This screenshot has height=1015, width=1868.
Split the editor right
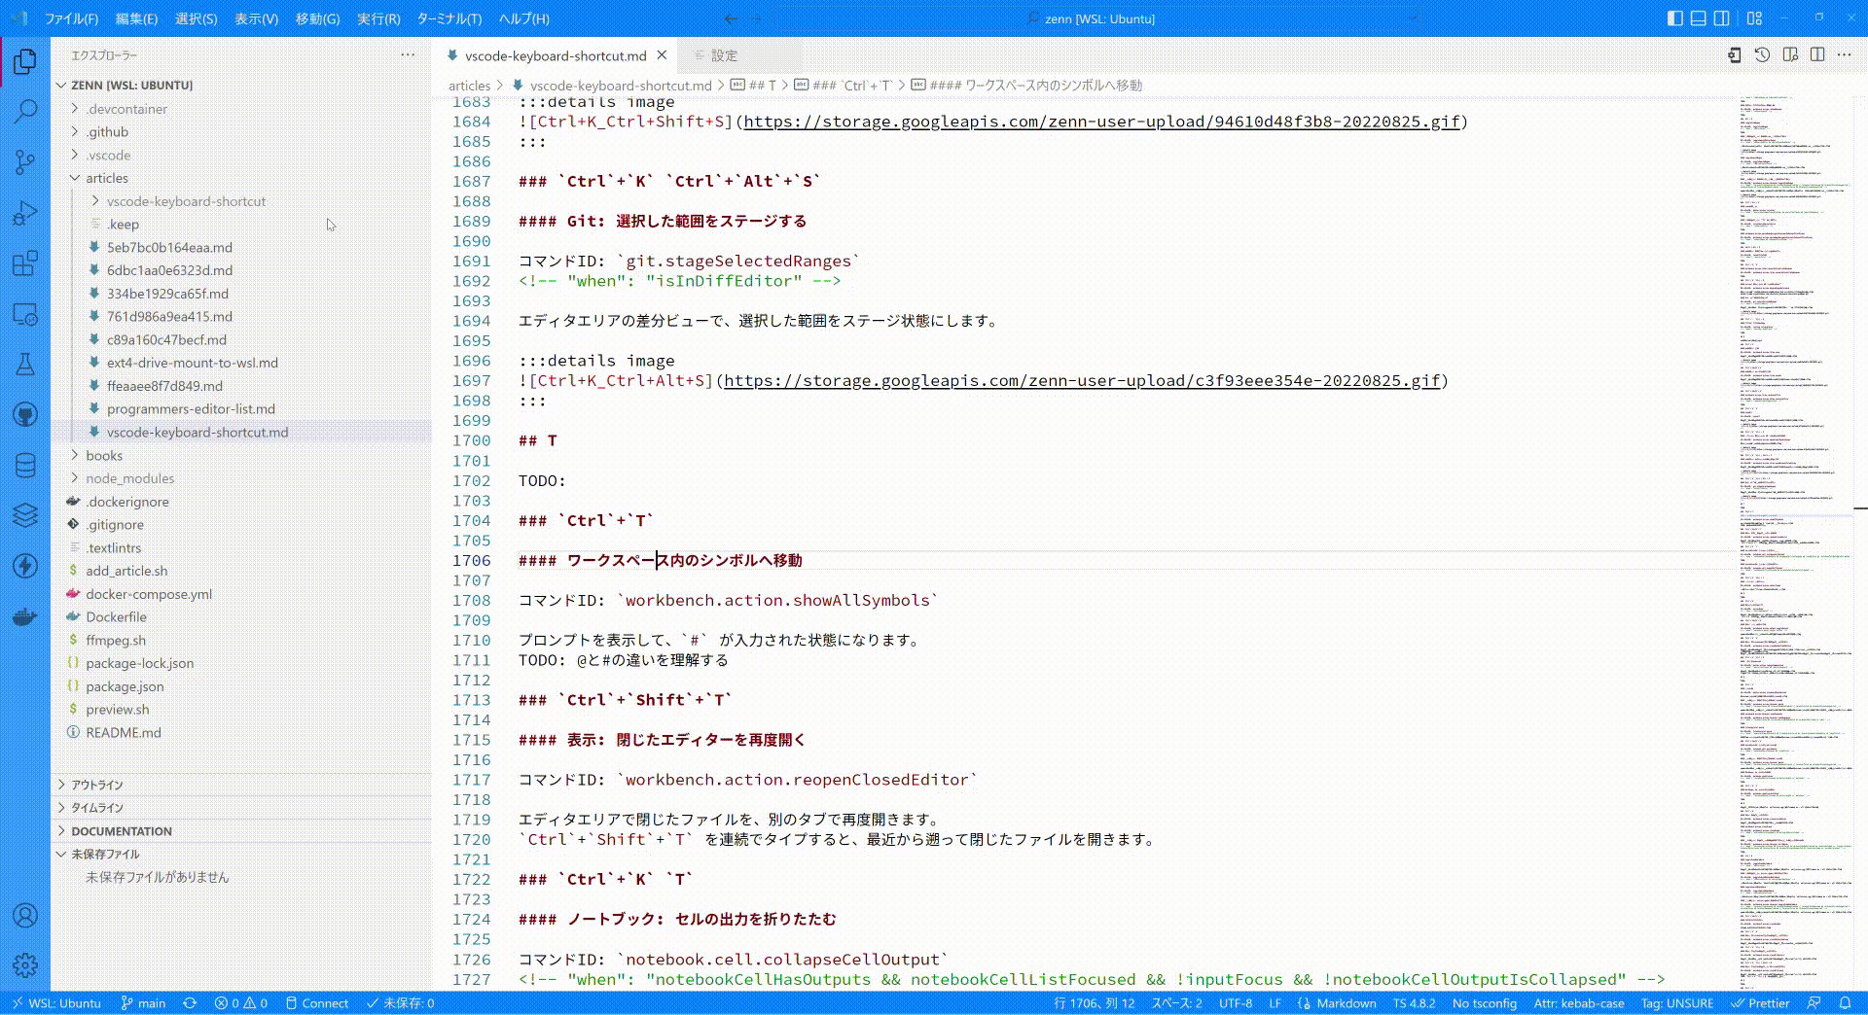(1817, 55)
